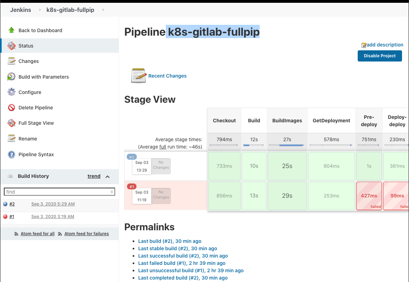Click the Full Stage View magnifier icon
Screen dimensions: 409x282
pyautogui.click(x=12, y=123)
